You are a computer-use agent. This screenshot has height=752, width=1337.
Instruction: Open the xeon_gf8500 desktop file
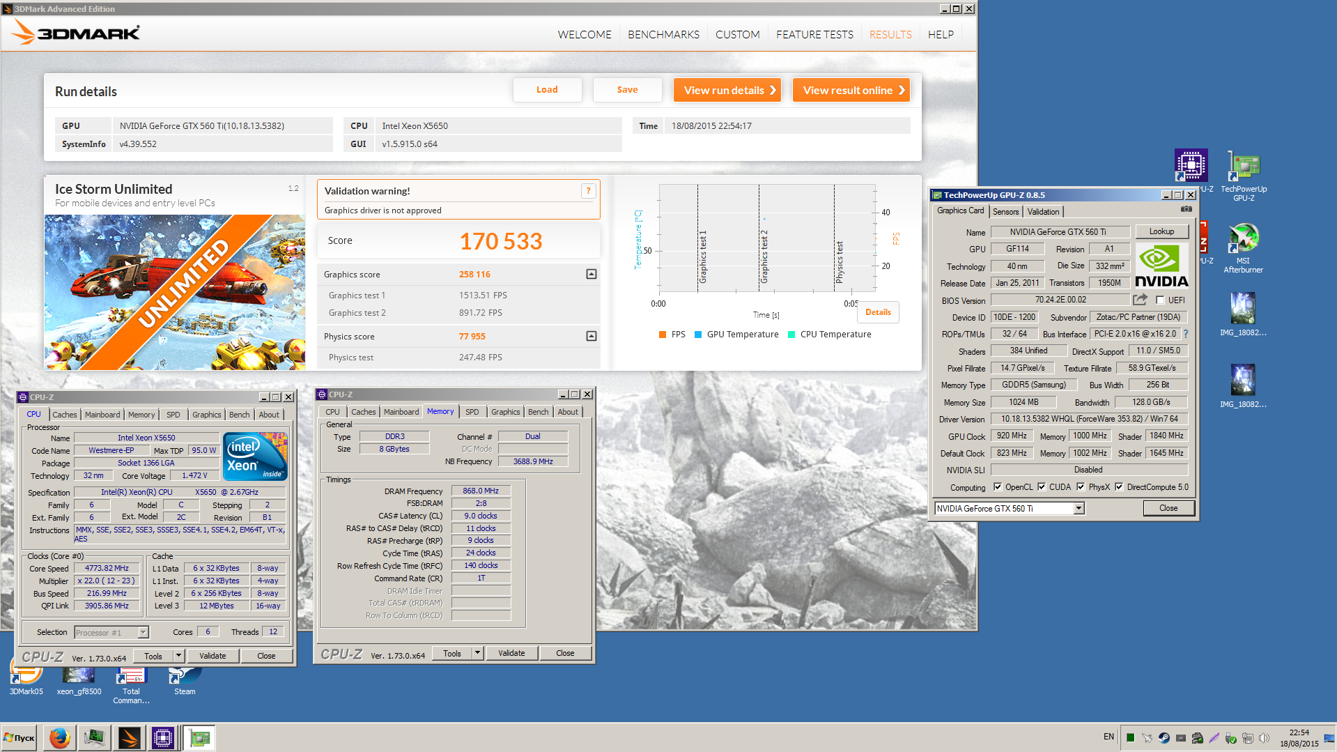pos(79,681)
